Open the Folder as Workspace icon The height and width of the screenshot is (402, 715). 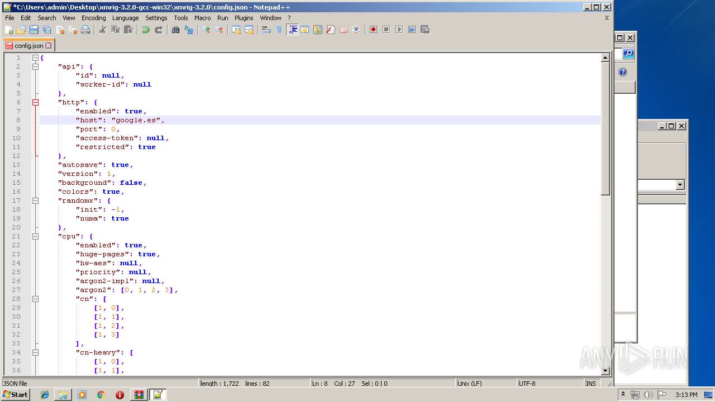tap(343, 30)
